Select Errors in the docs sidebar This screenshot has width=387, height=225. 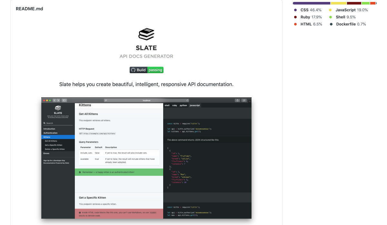[x=46, y=153]
